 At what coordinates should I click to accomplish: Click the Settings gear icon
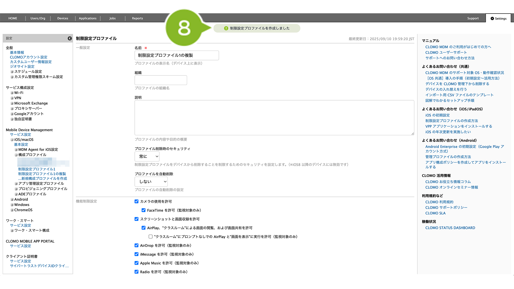492,18
